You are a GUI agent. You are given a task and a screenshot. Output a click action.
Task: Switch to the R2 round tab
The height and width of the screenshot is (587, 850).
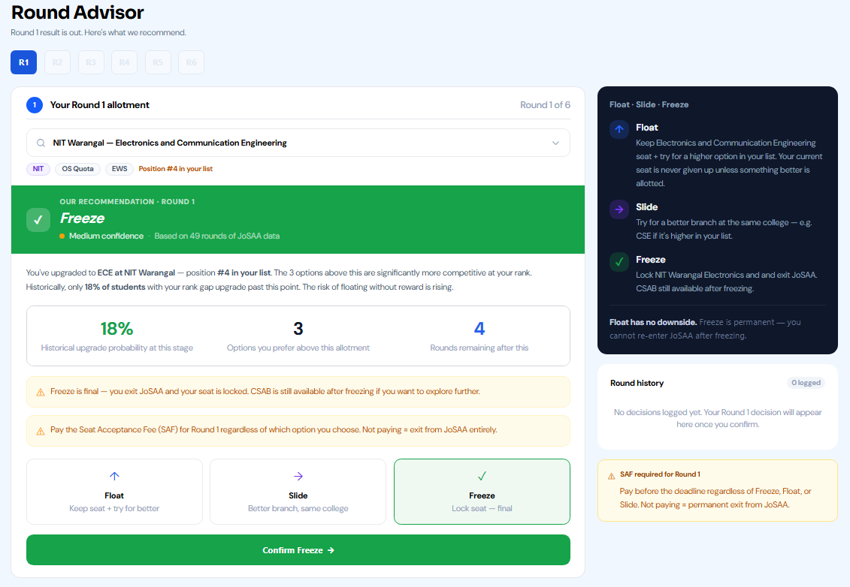pos(57,62)
